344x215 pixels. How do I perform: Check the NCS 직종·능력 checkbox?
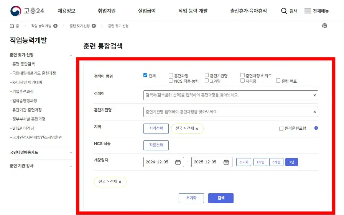(171, 81)
